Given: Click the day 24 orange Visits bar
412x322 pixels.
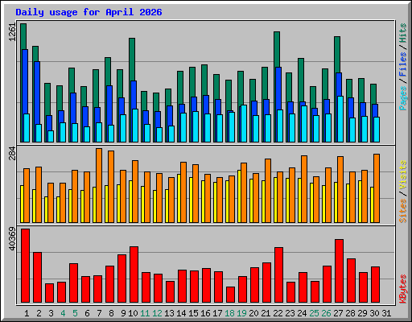Looking at the screenshot, I should (304, 189).
